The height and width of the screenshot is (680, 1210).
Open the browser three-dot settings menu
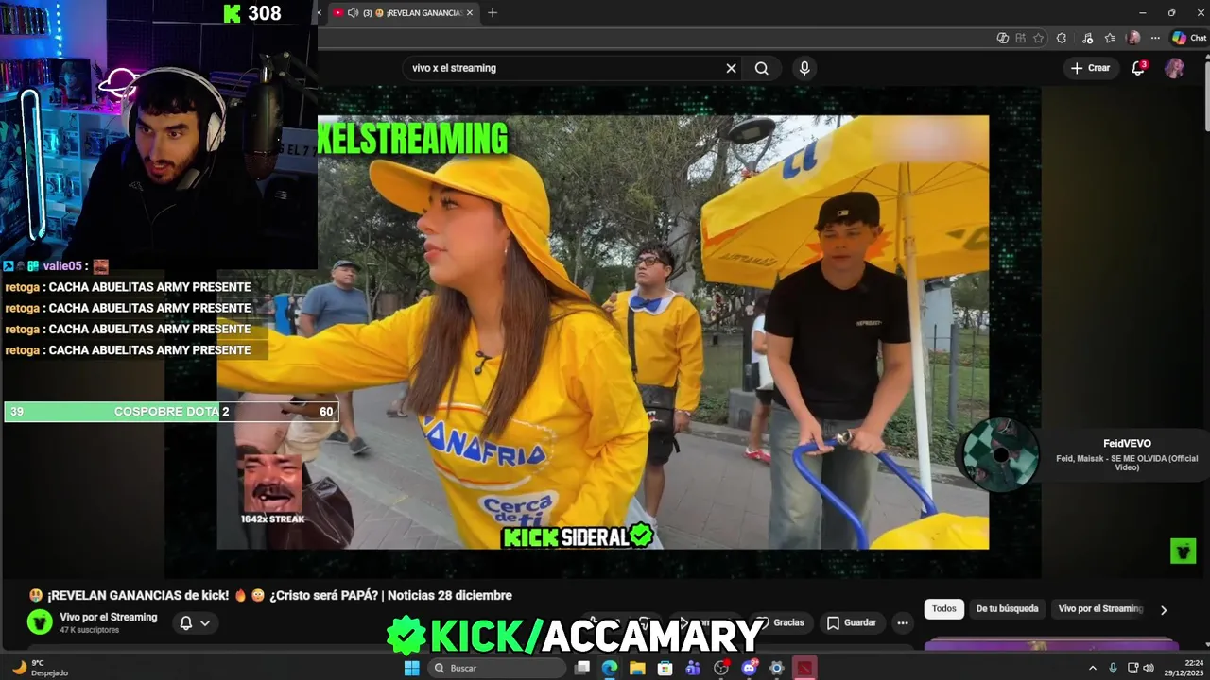pos(1155,38)
